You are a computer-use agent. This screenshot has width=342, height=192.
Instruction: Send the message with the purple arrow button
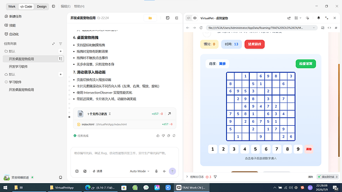172,171
